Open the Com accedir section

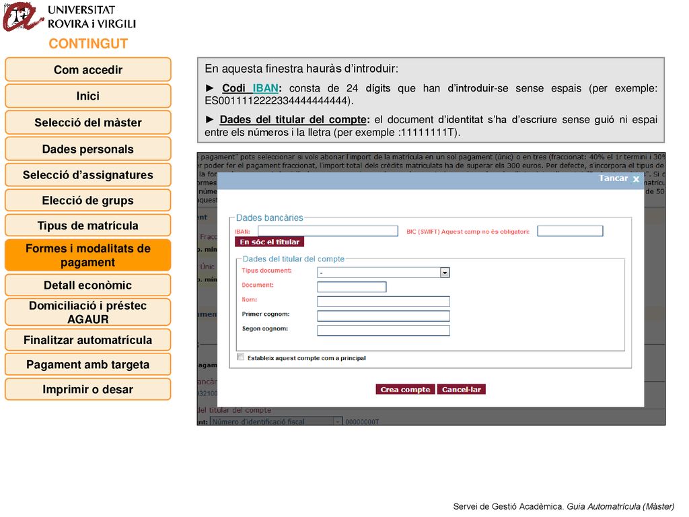point(88,69)
